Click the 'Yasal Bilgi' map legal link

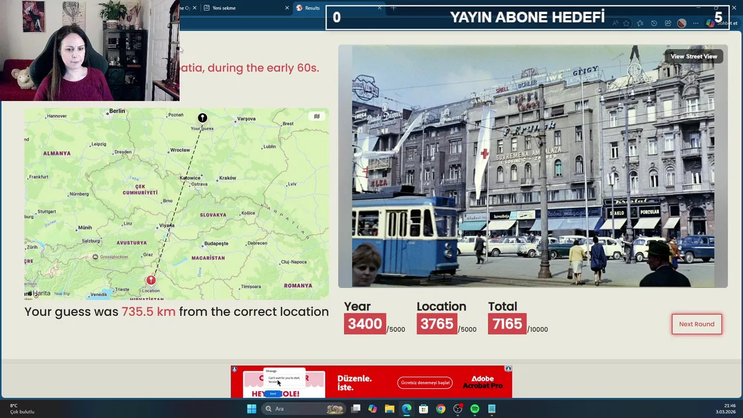point(62,294)
